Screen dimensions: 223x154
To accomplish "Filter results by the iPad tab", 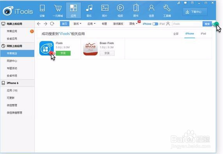I will click(x=204, y=34).
